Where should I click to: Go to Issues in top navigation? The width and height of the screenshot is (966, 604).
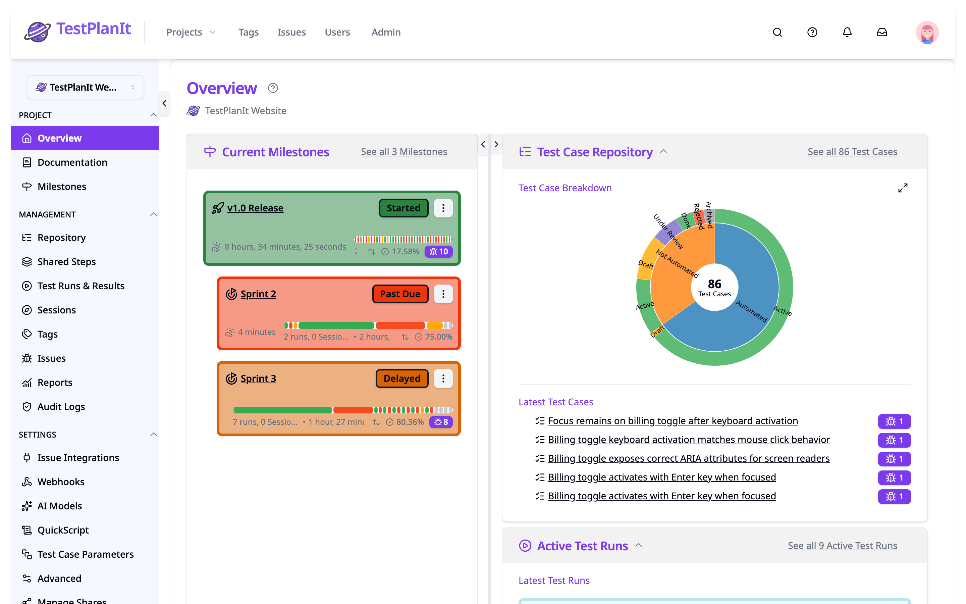tap(291, 32)
